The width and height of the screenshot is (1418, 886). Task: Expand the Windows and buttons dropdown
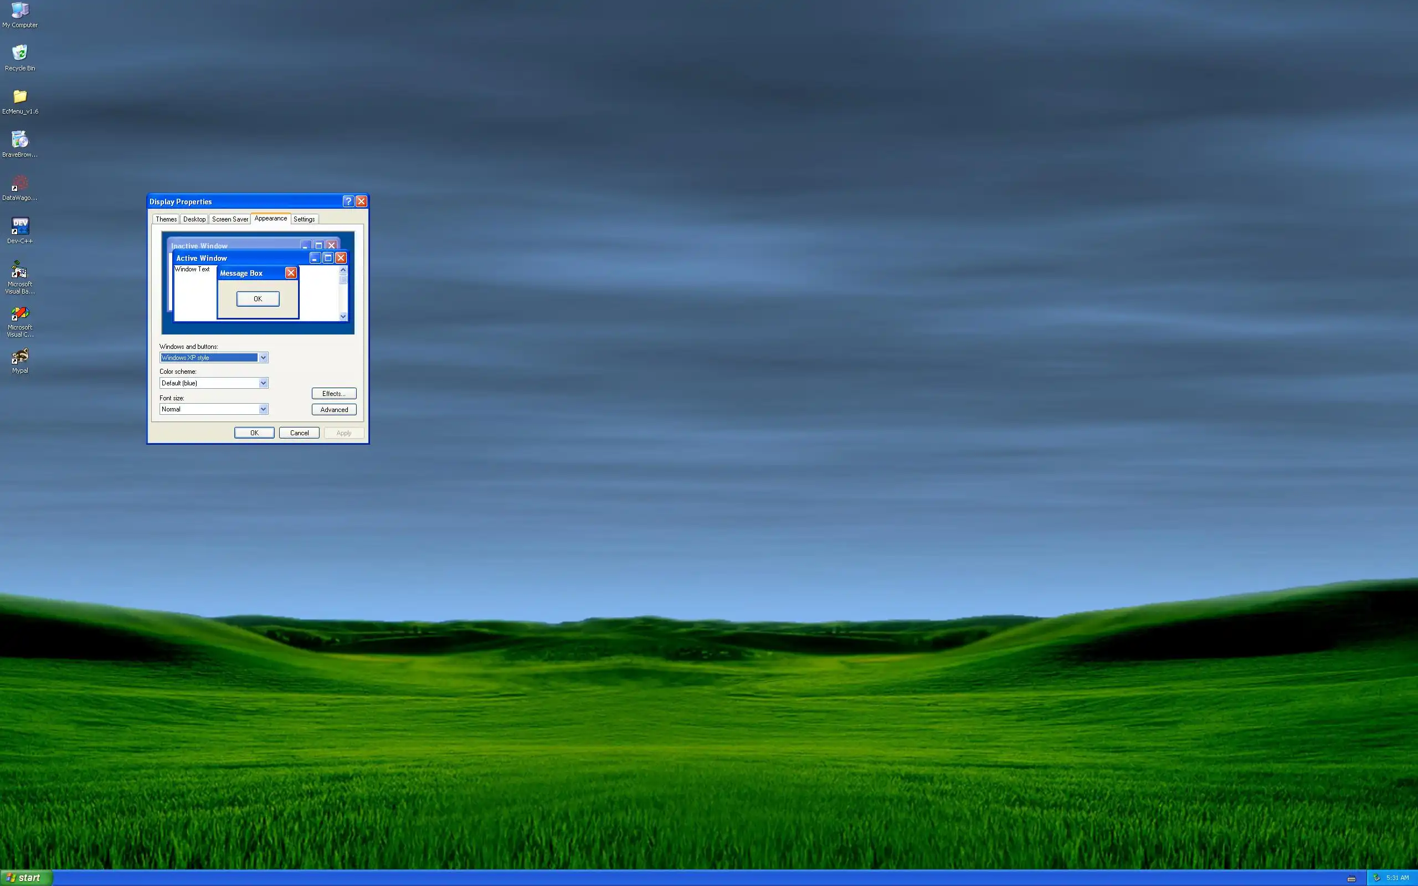(263, 358)
